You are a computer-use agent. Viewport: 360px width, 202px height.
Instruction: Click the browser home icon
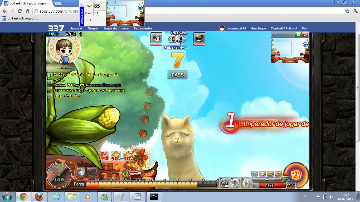[x=27, y=11]
